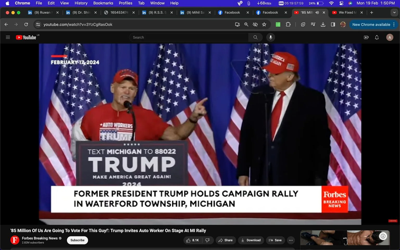Viewport: 400px width, 250px height.
Task: Click the YouTube logo home link
Action: click(x=26, y=37)
